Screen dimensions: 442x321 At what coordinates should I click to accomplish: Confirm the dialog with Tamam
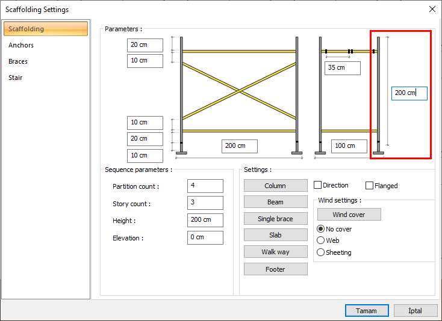tap(366, 311)
